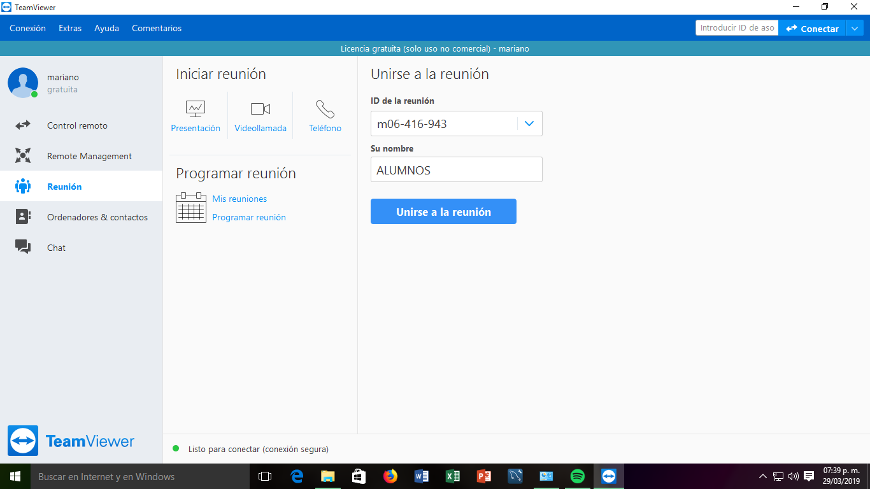Open Microsoft Store from taskbar
The width and height of the screenshot is (870, 489).
point(359,476)
